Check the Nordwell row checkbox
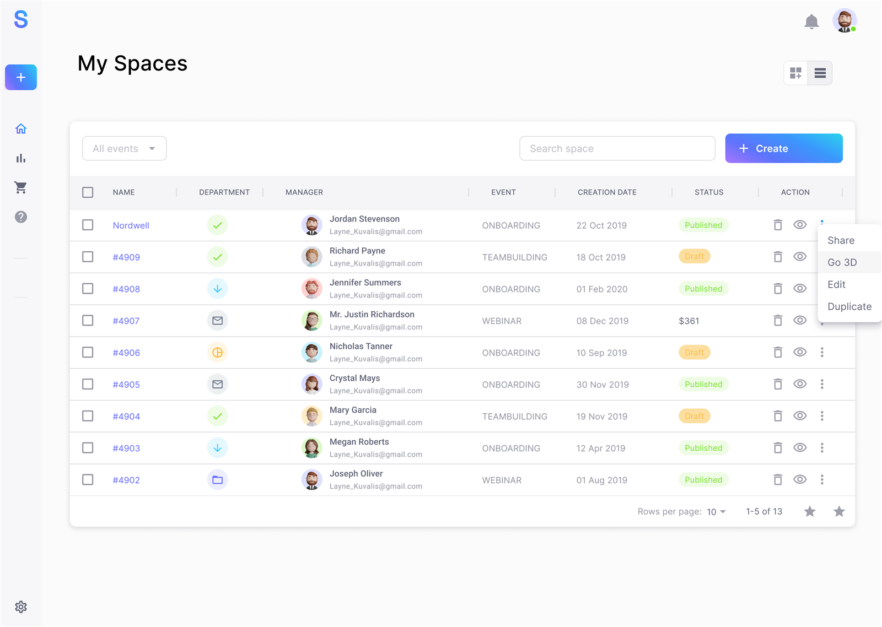Viewport: 882px width, 627px height. coord(88,225)
